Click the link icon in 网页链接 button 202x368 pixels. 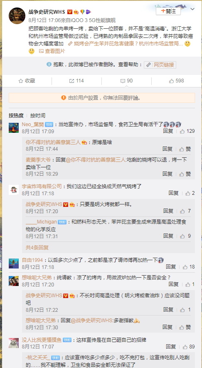click(148, 65)
